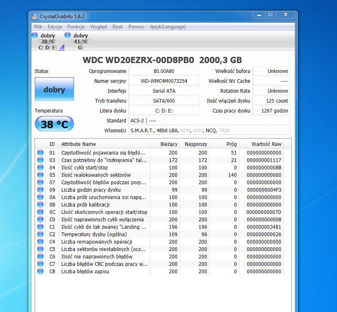337x312 pixels.
Task: Open the Wygląd menu
Action: (98, 27)
